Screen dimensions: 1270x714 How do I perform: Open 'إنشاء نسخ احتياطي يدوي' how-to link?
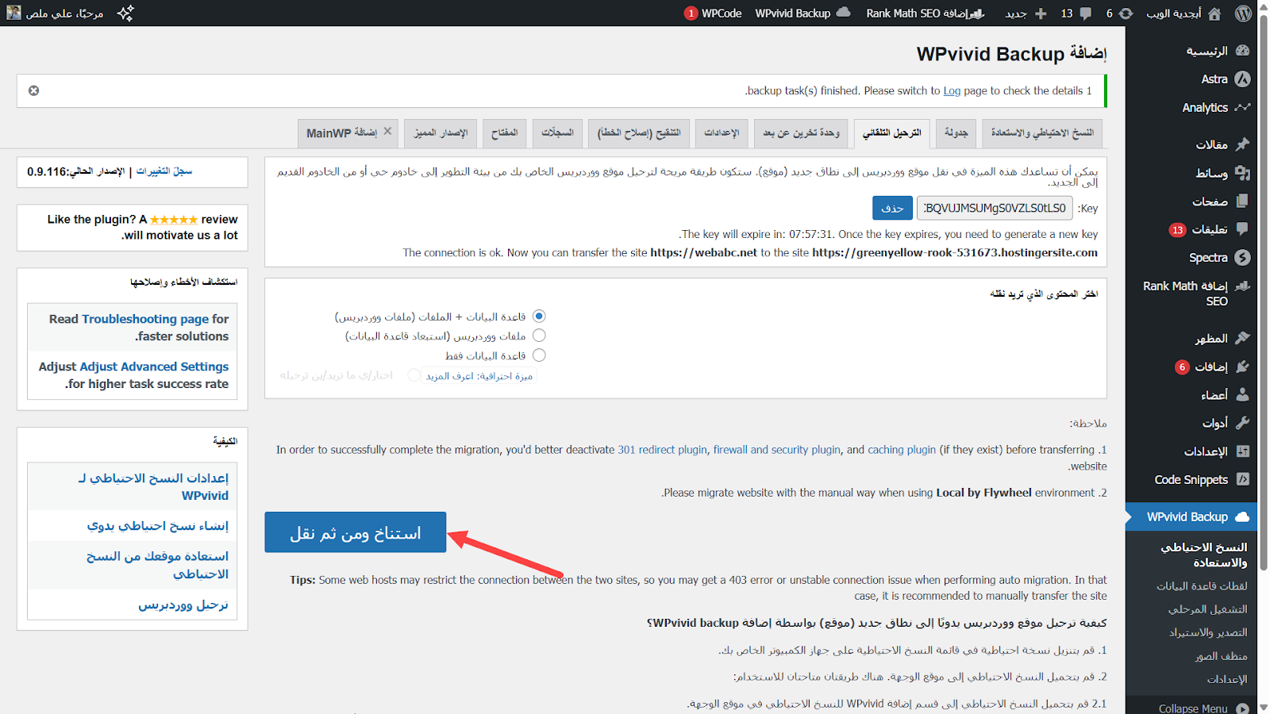[158, 526]
